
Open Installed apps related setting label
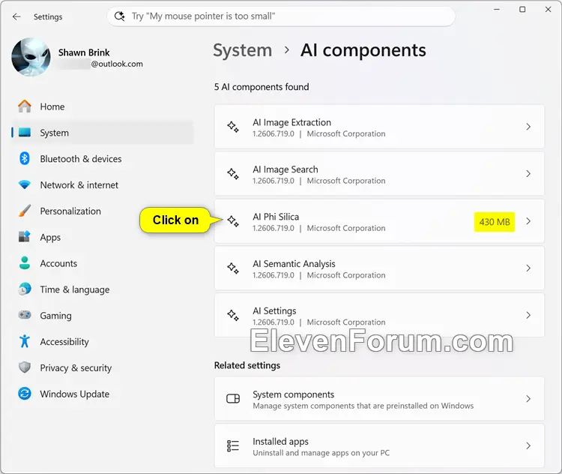click(280, 441)
